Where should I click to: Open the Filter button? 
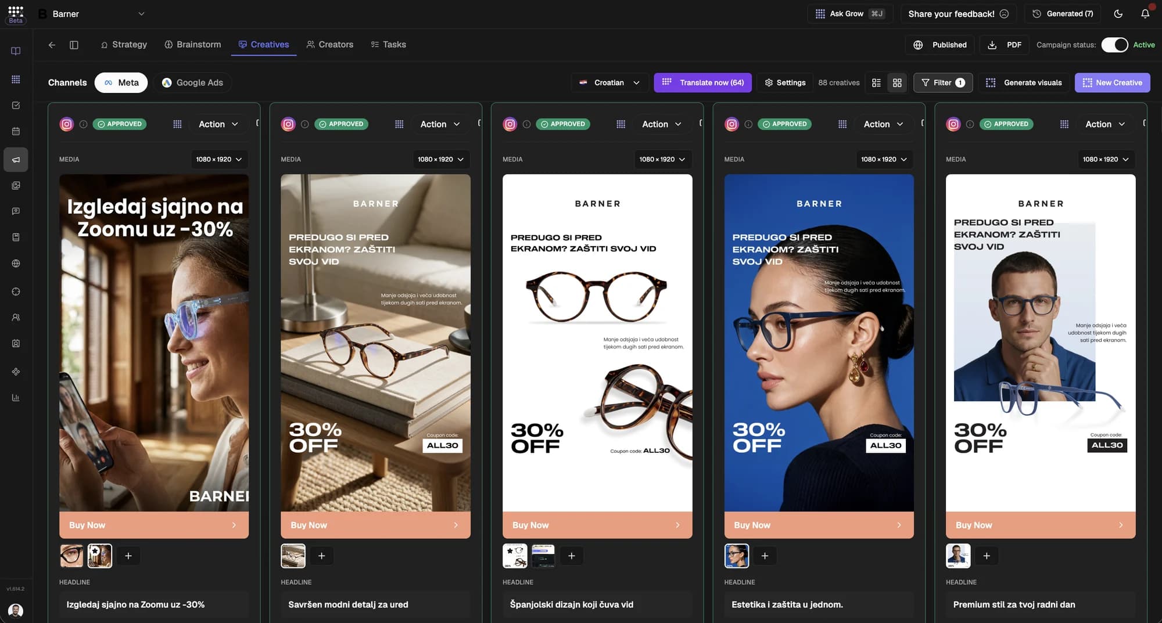point(943,82)
